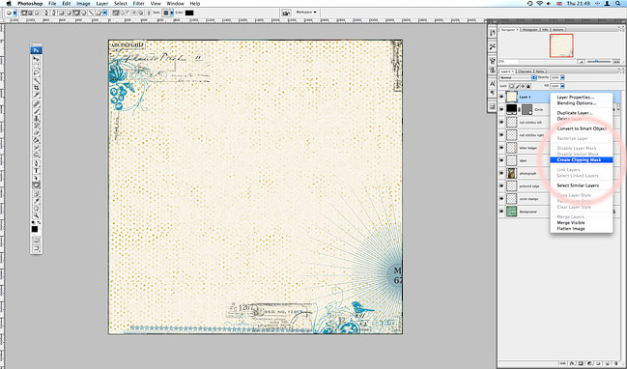Choose Create Clipping Mask from context menu
The width and height of the screenshot is (627, 369).
coord(582,160)
